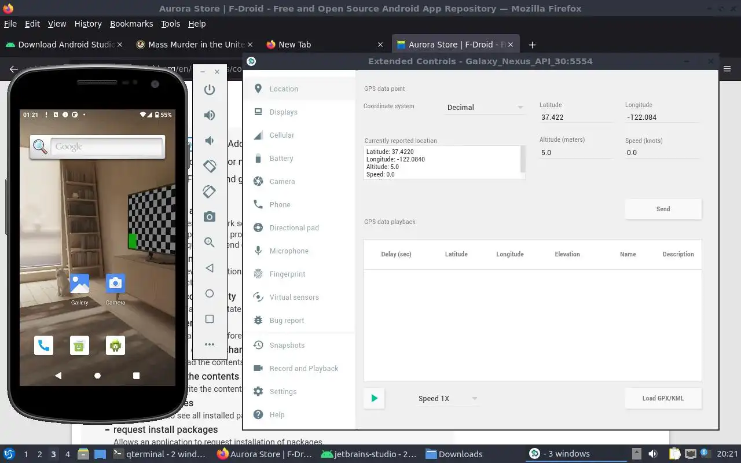Tap the Android back navigation button on screen

(58, 376)
